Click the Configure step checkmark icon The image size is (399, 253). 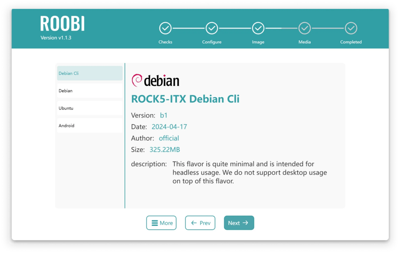[212, 28]
